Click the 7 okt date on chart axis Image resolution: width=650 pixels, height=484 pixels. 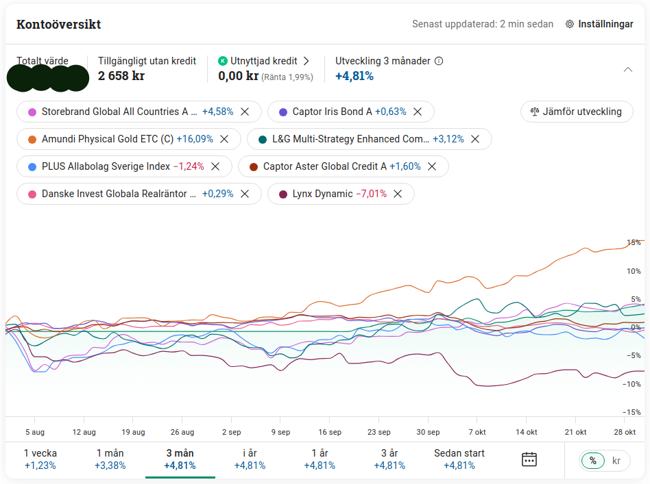click(477, 432)
